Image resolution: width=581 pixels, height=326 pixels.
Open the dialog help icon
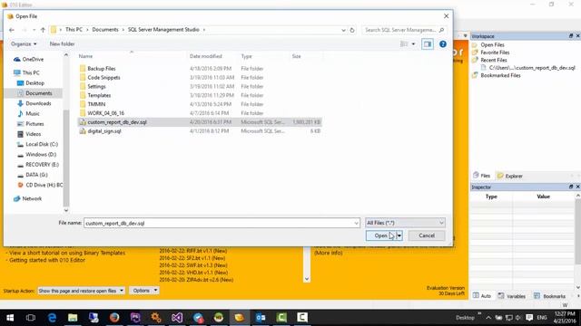click(443, 44)
